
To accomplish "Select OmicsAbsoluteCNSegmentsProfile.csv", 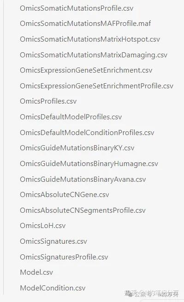I will pos(83,210).
